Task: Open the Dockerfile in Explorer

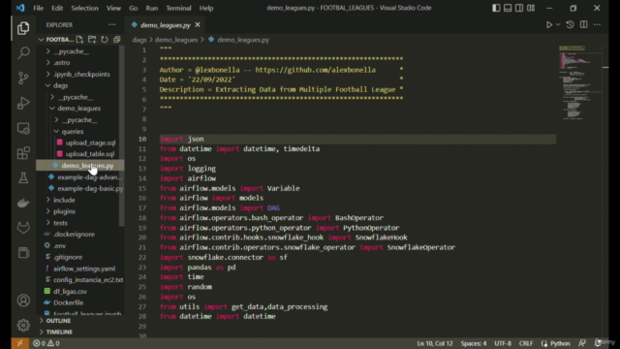Action: [69, 302]
